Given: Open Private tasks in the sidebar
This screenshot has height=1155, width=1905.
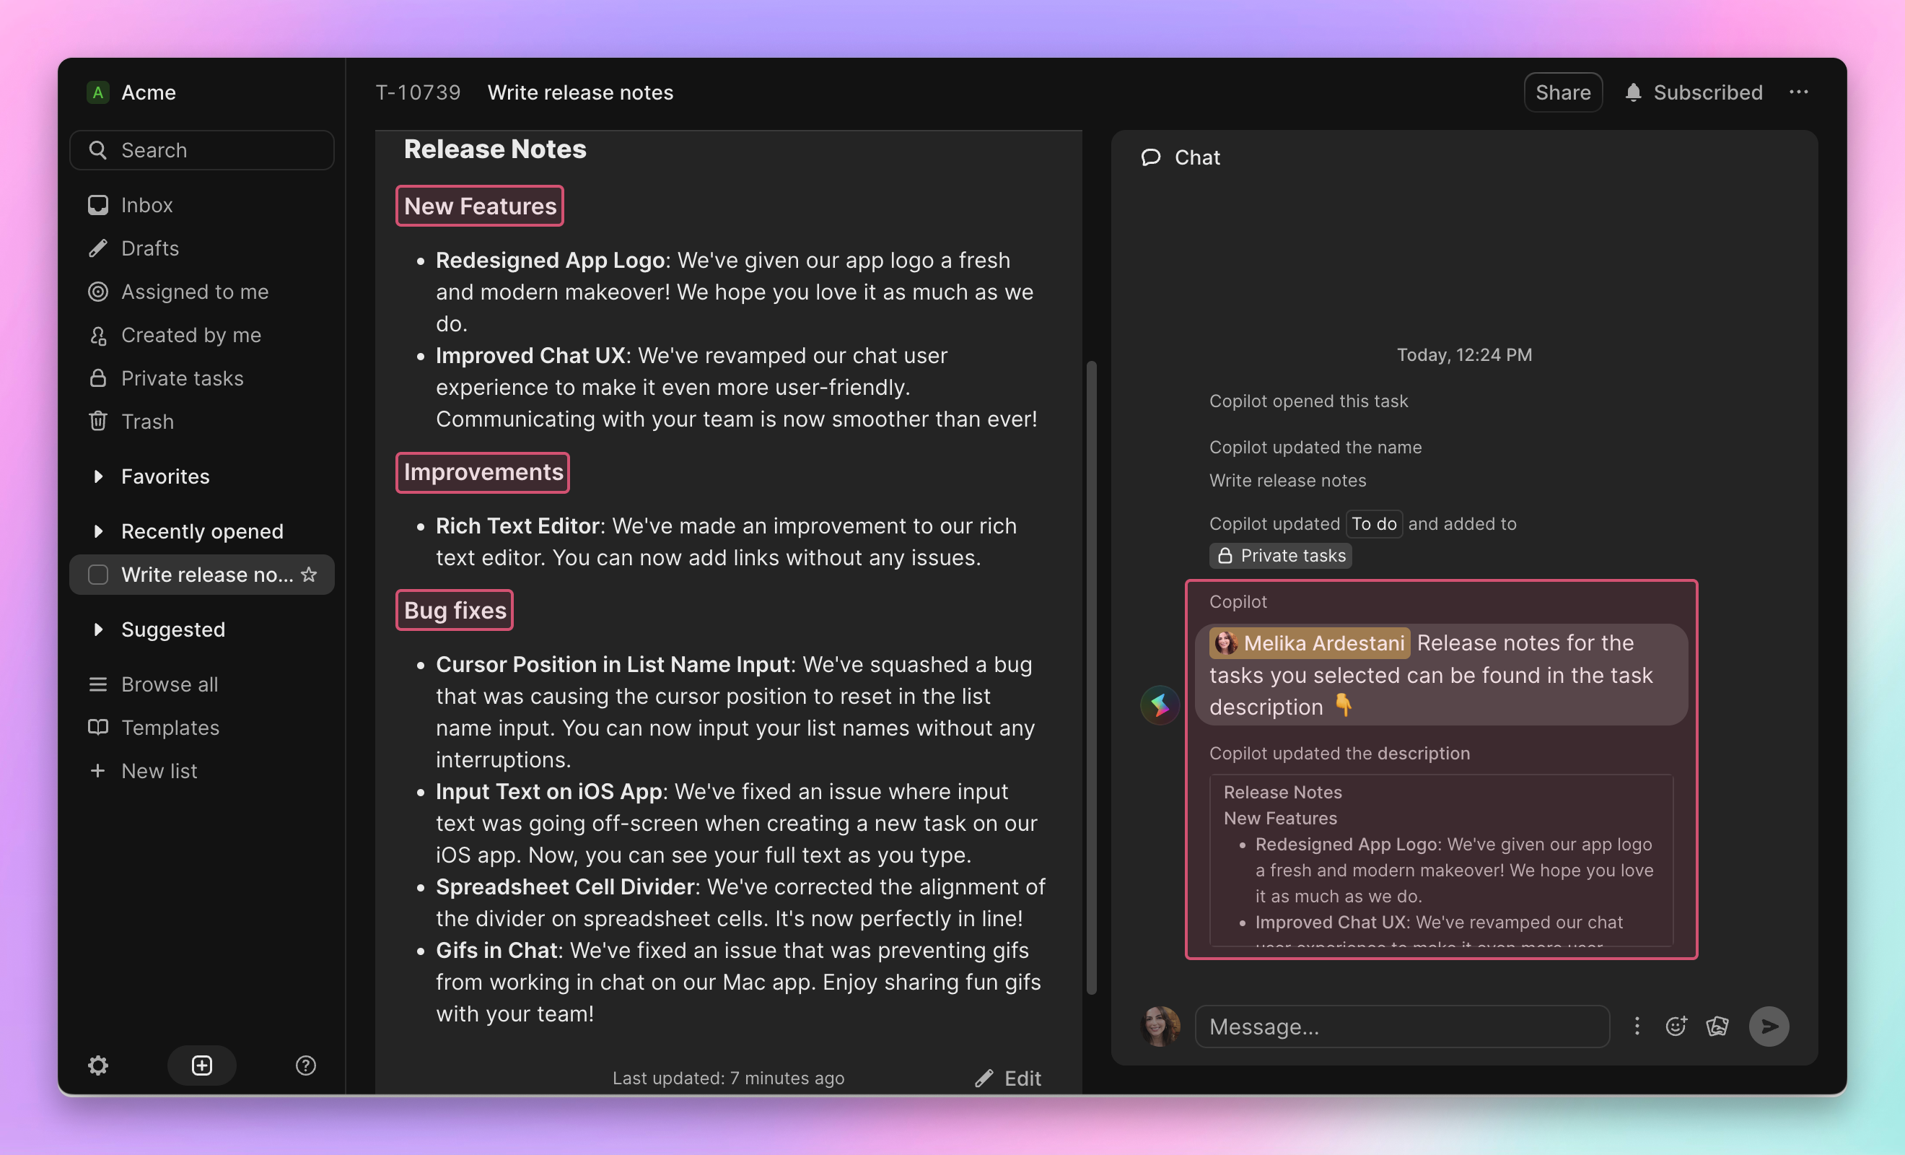Looking at the screenshot, I should tap(201, 378).
